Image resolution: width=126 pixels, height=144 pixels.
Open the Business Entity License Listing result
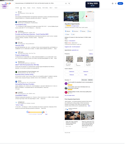point(24,74)
